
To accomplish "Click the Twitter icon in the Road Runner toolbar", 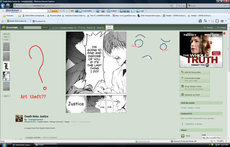I will pos(133,11).
